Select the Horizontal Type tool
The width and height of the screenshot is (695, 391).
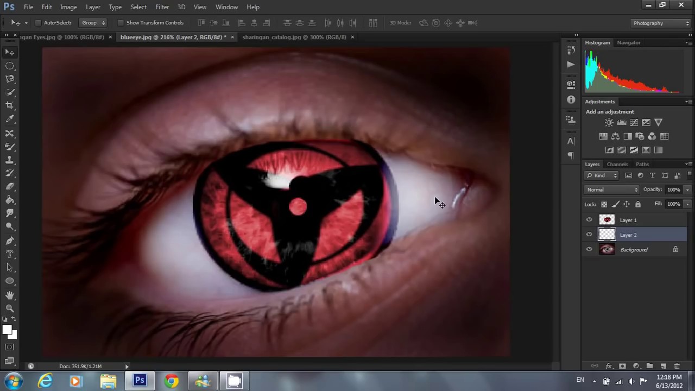[x=10, y=254]
